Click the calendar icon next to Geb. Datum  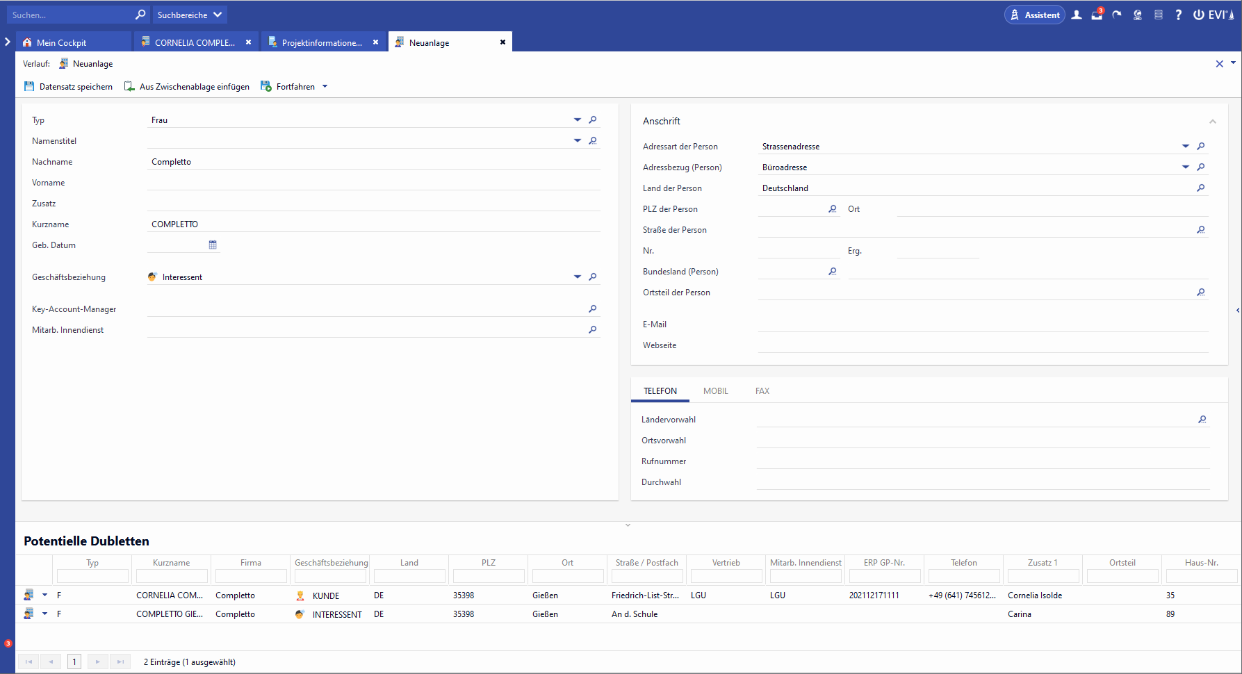click(213, 245)
